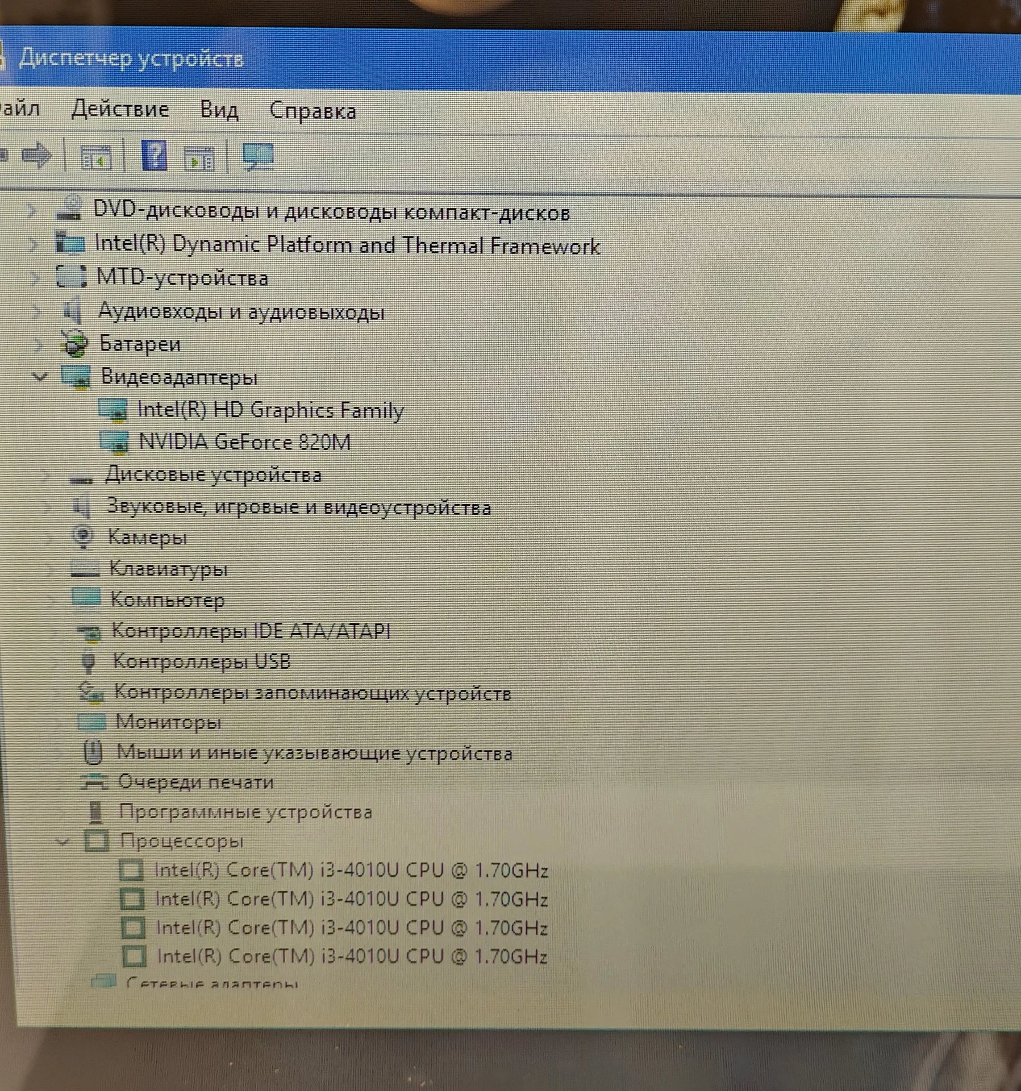Select NVIDIA GeForce 820M adapter
This screenshot has height=1091, width=1021.
point(245,442)
